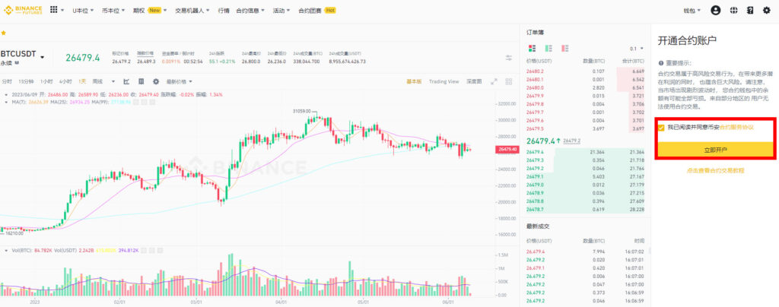Open the chart settings gear icon
Image resolution: width=779 pixels, height=307 pixels.
(156, 81)
